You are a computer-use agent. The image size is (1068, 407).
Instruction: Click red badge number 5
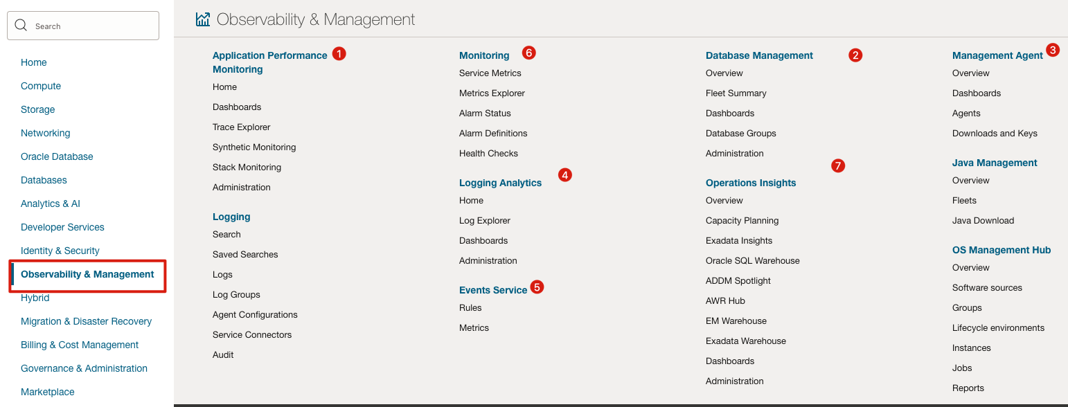(x=537, y=287)
